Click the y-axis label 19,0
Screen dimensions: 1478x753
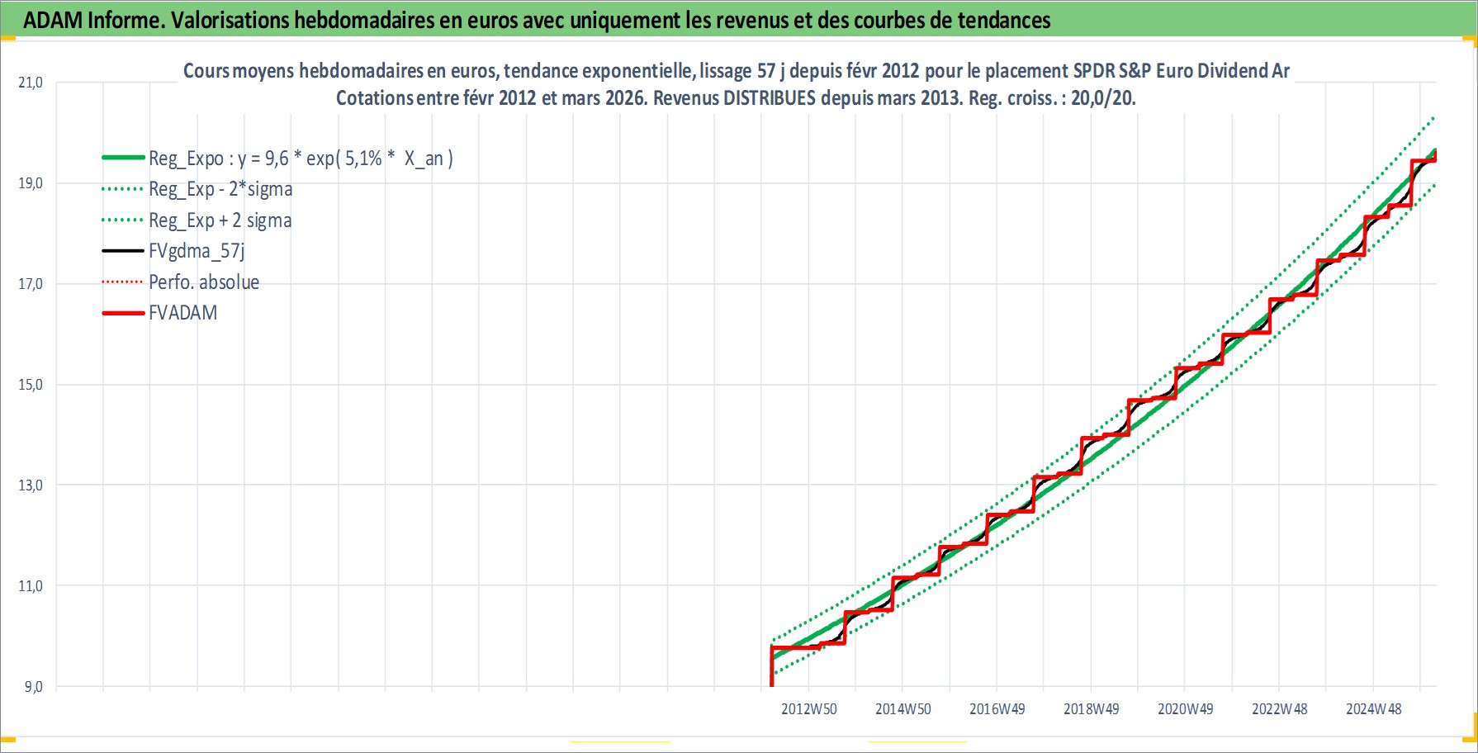[x=31, y=183]
